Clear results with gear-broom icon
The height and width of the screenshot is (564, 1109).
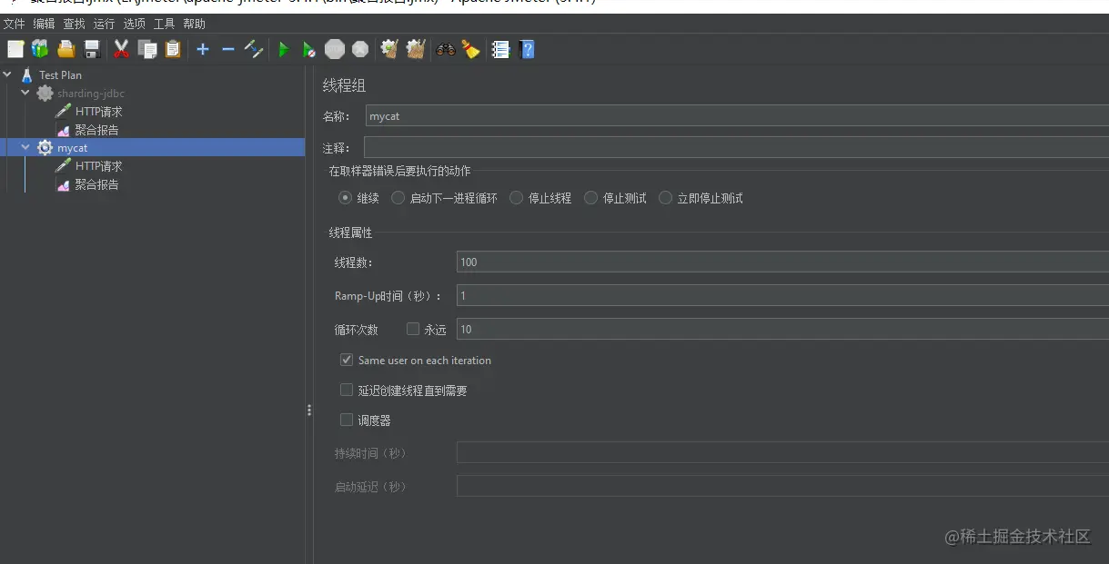[390, 49]
